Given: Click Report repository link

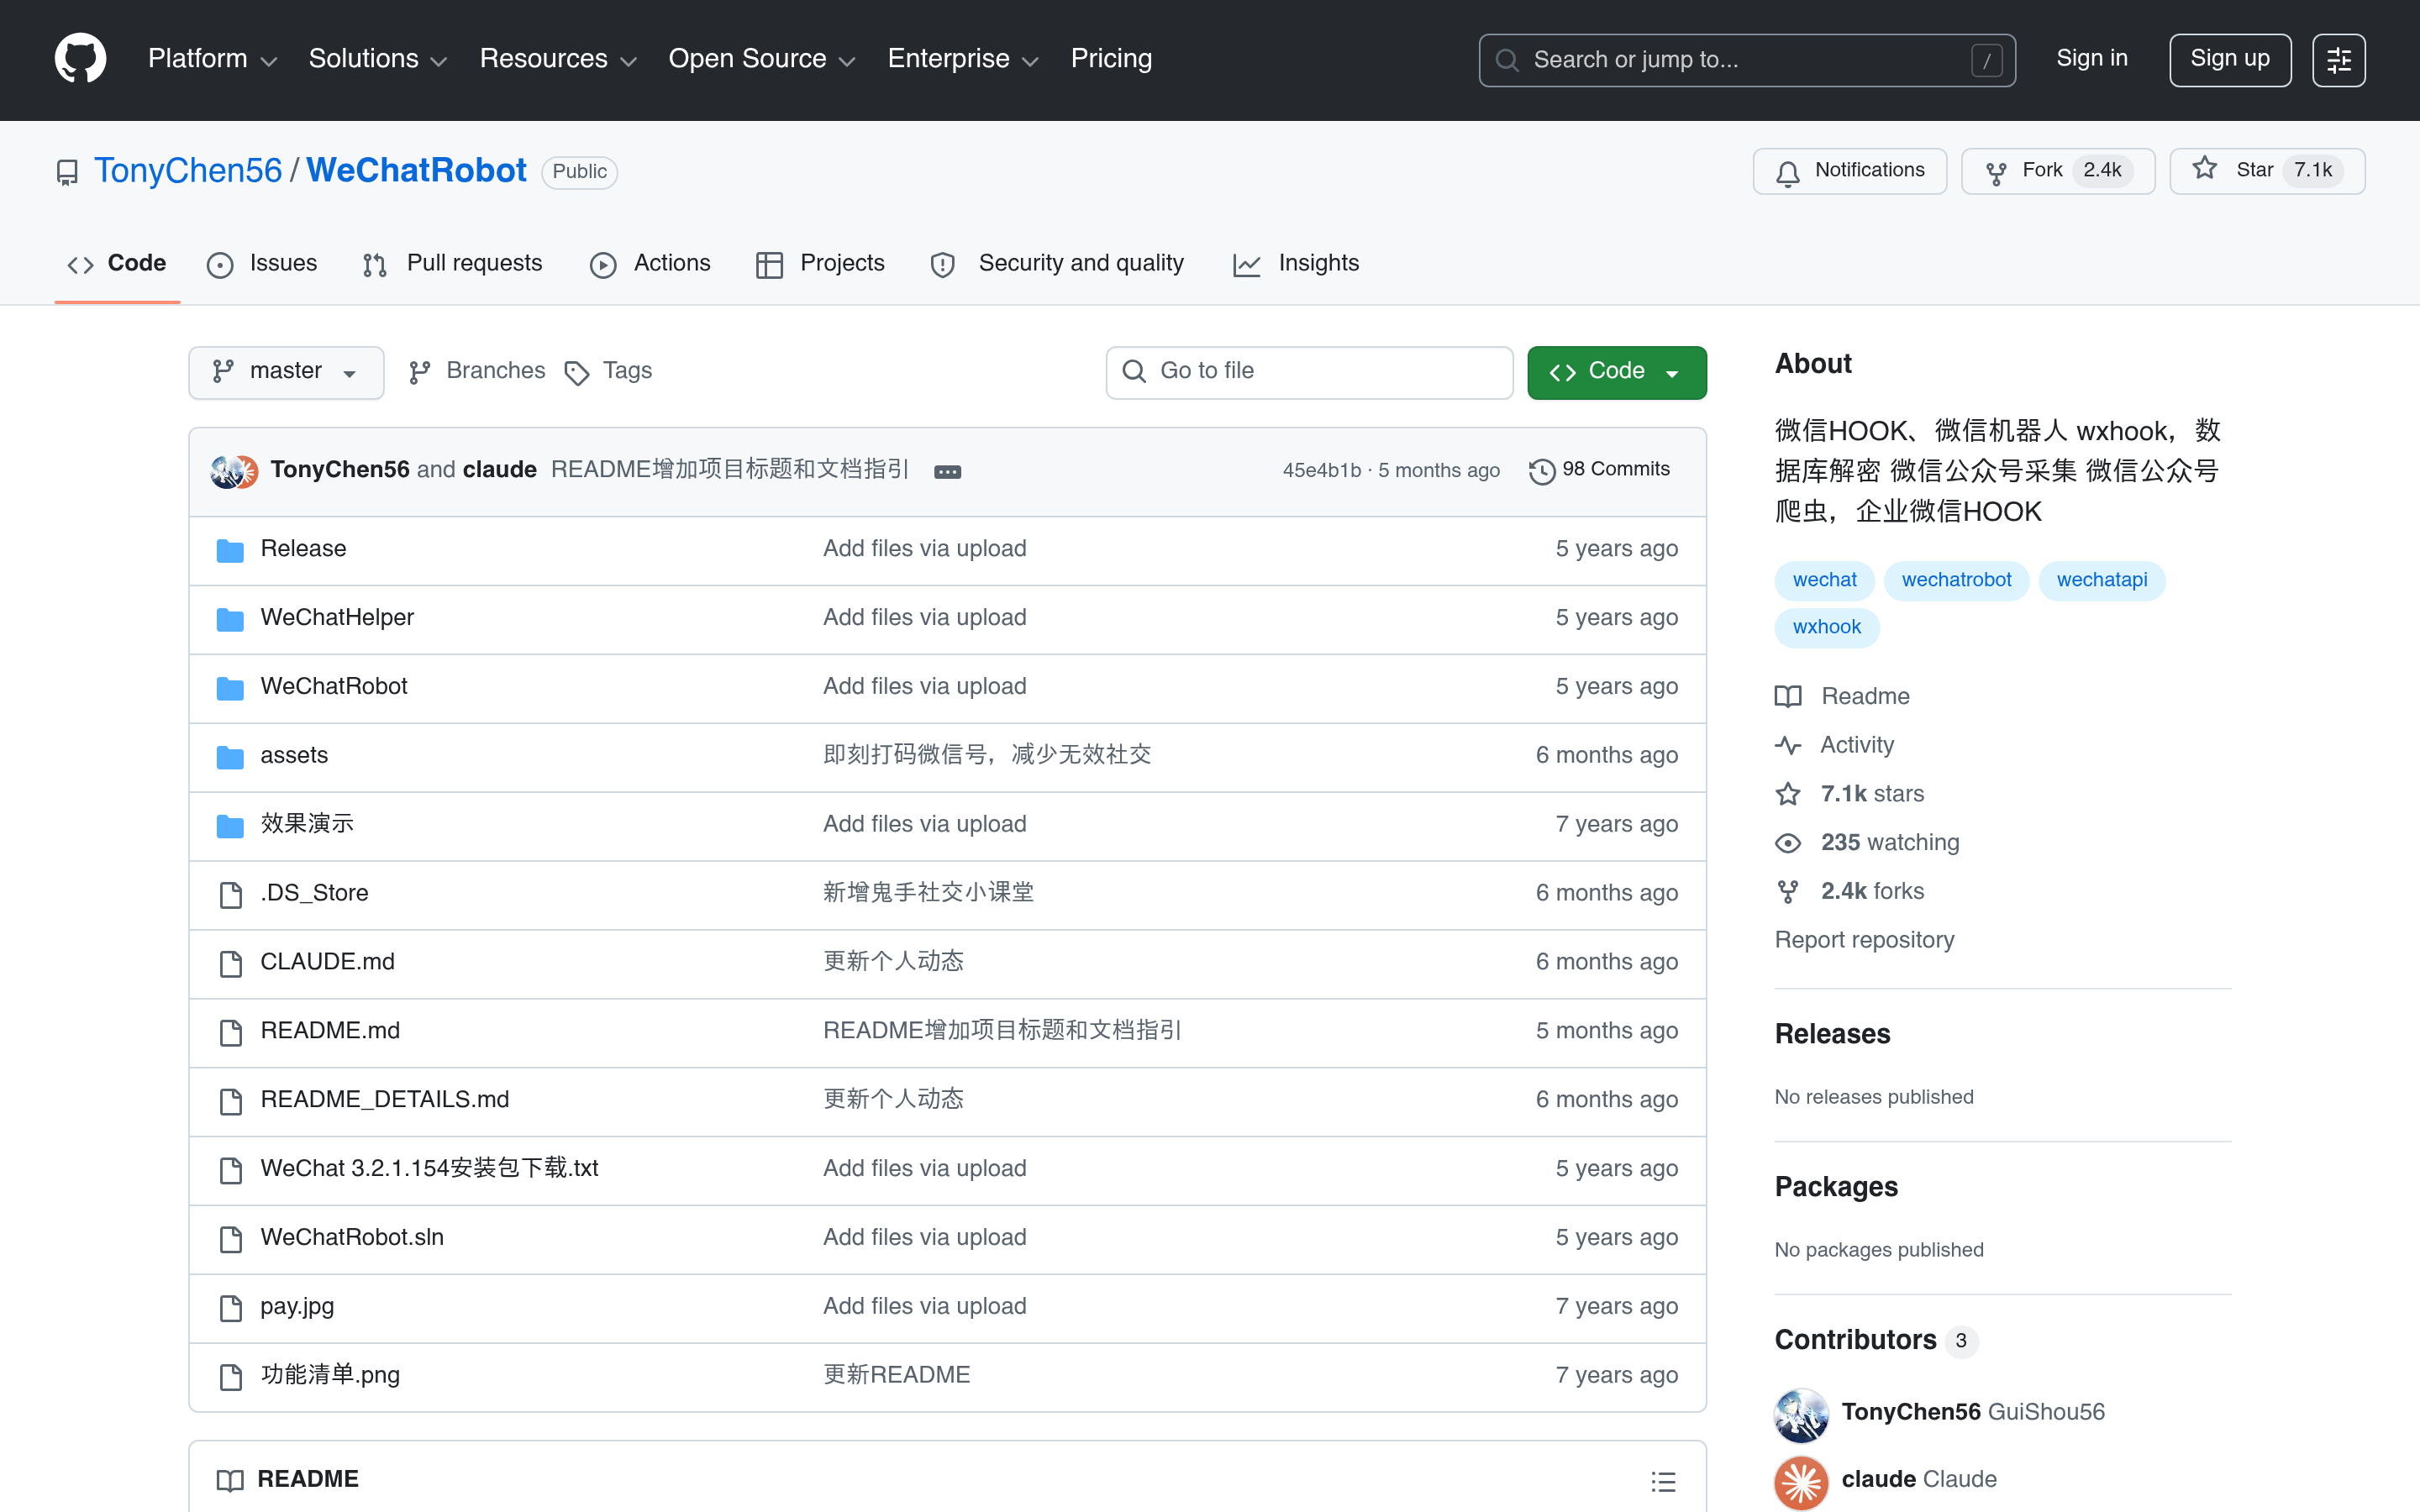Looking at the screenshot, I should pyautogui.click(x=1864, y=940).
